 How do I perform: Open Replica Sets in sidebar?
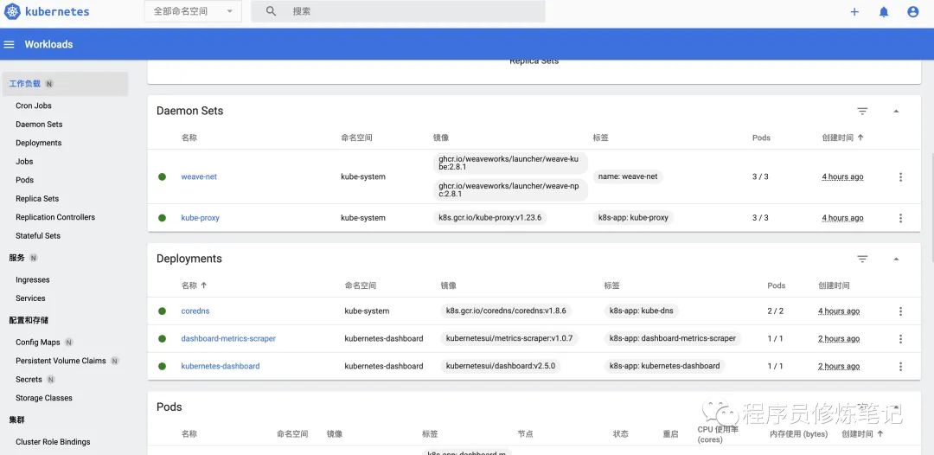pos(37,199)
